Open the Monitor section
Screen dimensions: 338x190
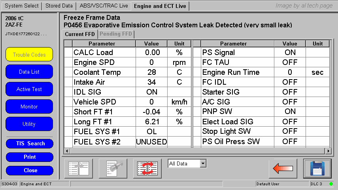29,107
